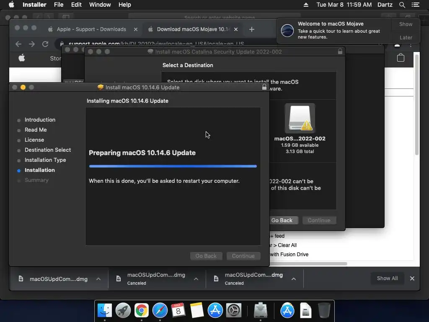
Task: Open the Applications folder in Dock
Action: (x=287, y=311)
